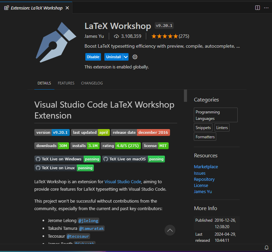This screenshot has width=272, height=252.
Task: Click the five-star rating icons
Action: (164, 36)
